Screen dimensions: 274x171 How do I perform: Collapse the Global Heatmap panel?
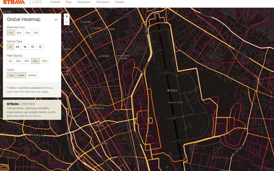point(56,20)
